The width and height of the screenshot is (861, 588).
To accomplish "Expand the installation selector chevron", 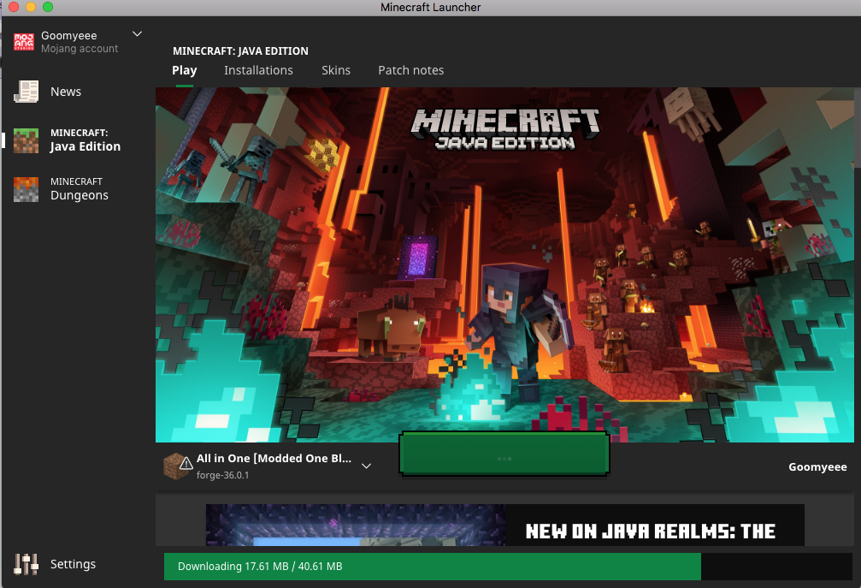I will coord(366,466).
